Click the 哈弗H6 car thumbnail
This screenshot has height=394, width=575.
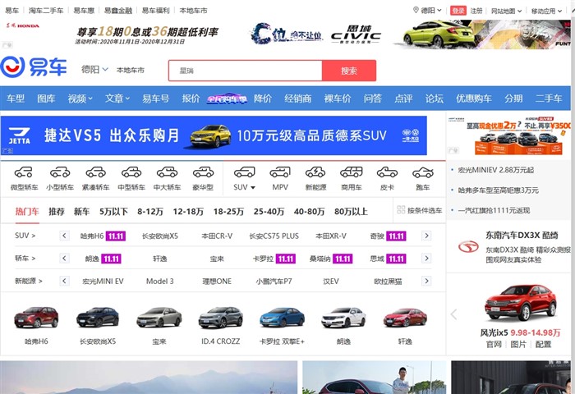pyautogui.click(x=36, y=318)
